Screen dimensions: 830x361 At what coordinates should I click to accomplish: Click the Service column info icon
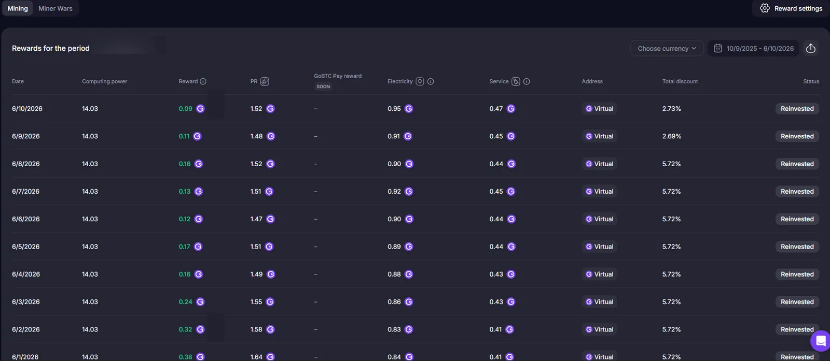pyautogui.click(x=527, y=81)
